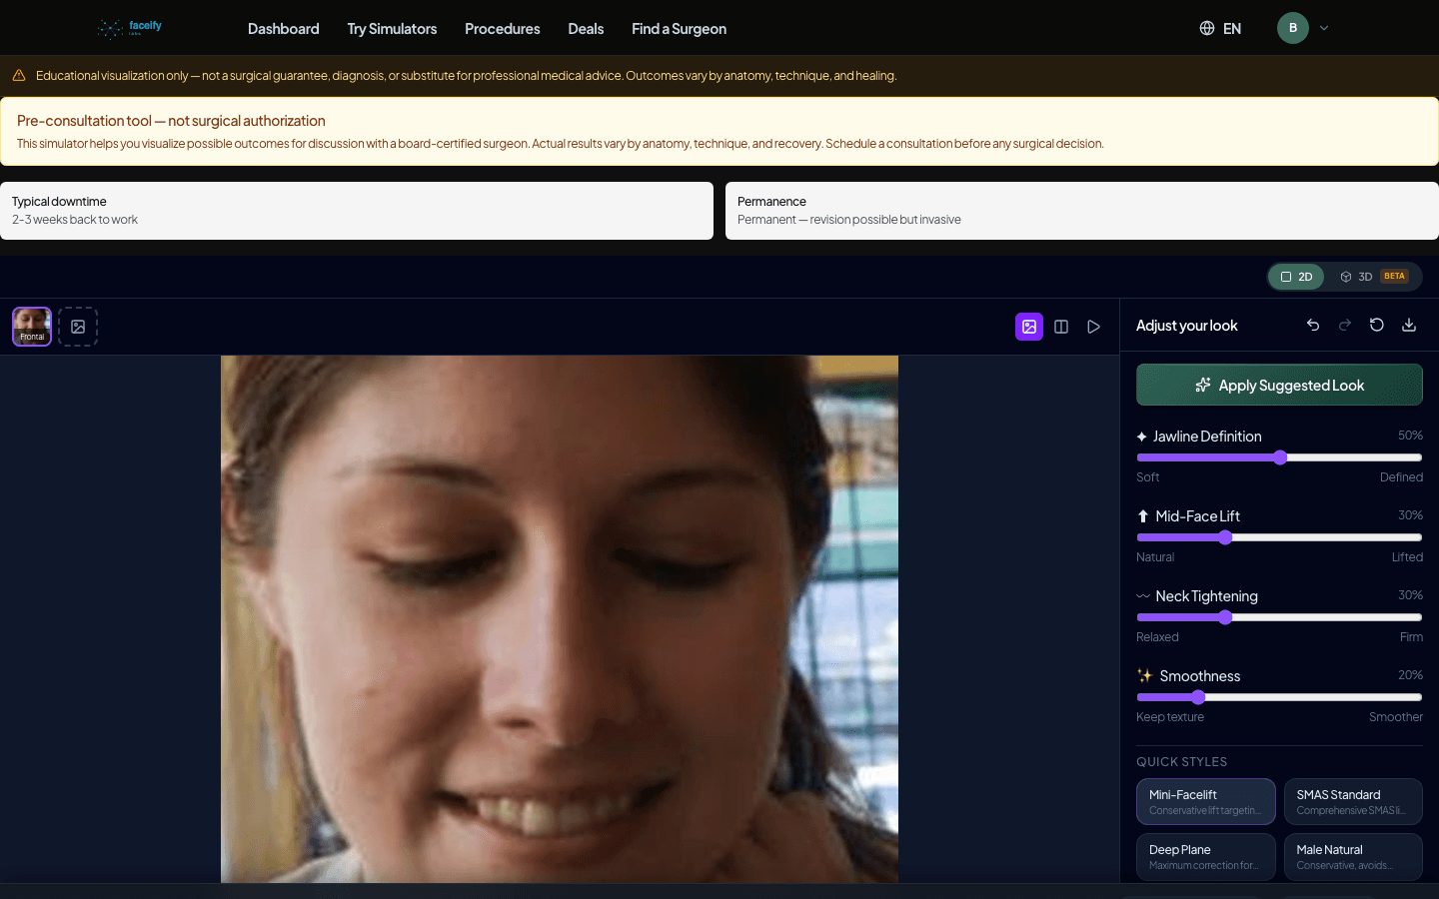Reset all adjustments
Image resolution: width=1439 pixels, height=899 pixels.
pos(1377,325)
